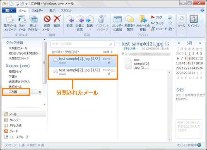Send an Instant message
The height and width of the screenshot is (150, 207).
click(x=102, y=23)
